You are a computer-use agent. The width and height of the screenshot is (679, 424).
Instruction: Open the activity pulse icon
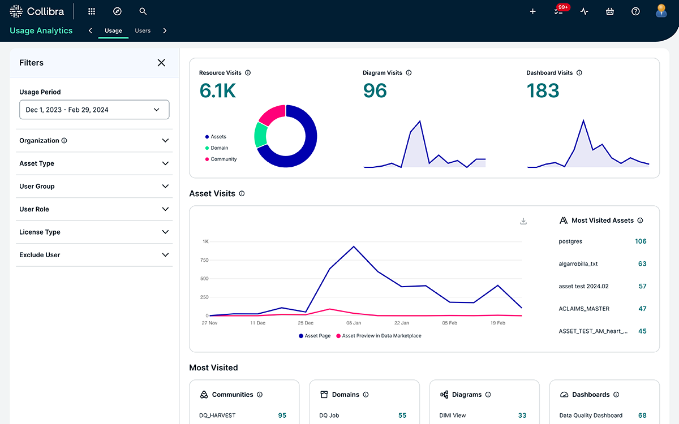(x=585, y=11)
